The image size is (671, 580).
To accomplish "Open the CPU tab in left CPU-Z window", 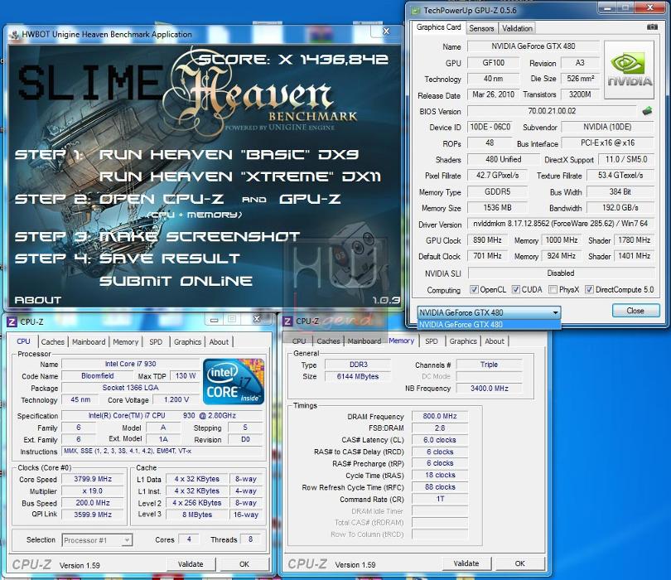I will [x=23, y=341].
